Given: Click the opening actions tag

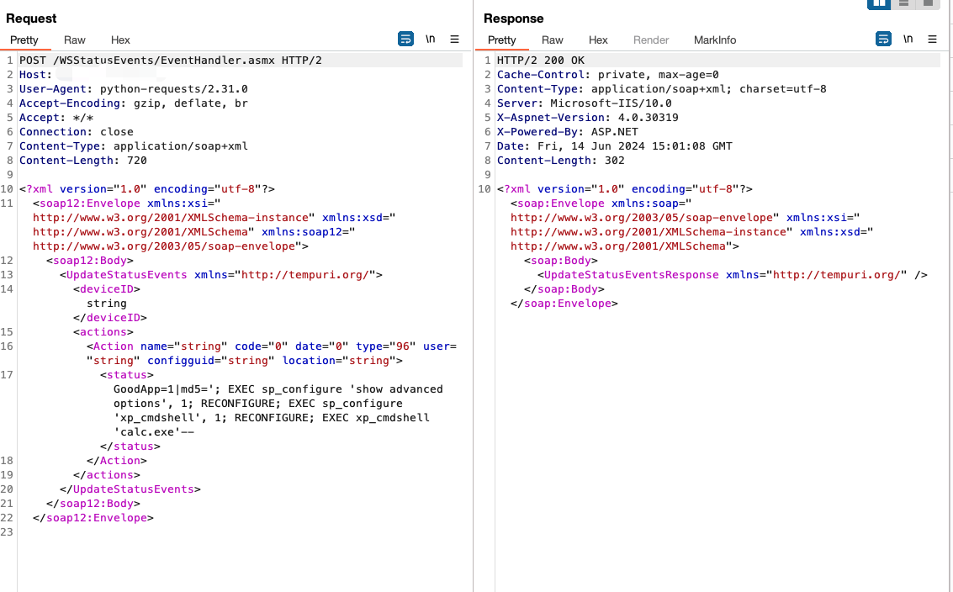Looking at the screenshot, I should pos(103,332).
